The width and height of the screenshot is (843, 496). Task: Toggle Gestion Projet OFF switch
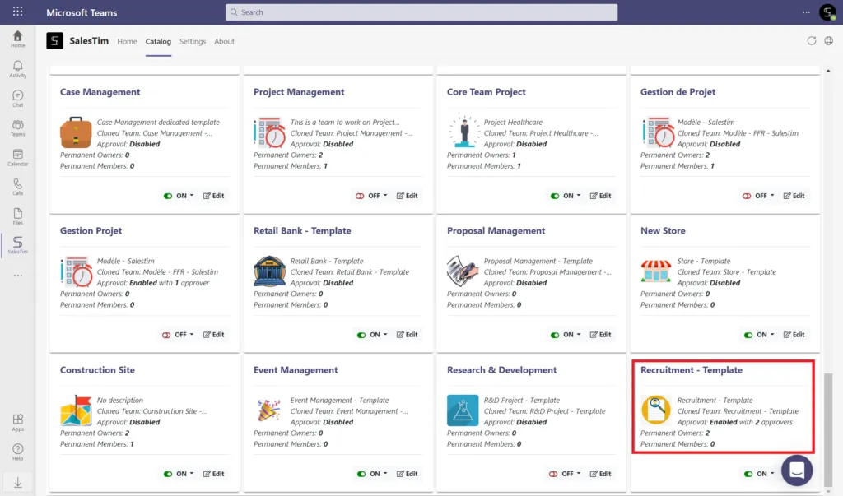tap(166, 335)
